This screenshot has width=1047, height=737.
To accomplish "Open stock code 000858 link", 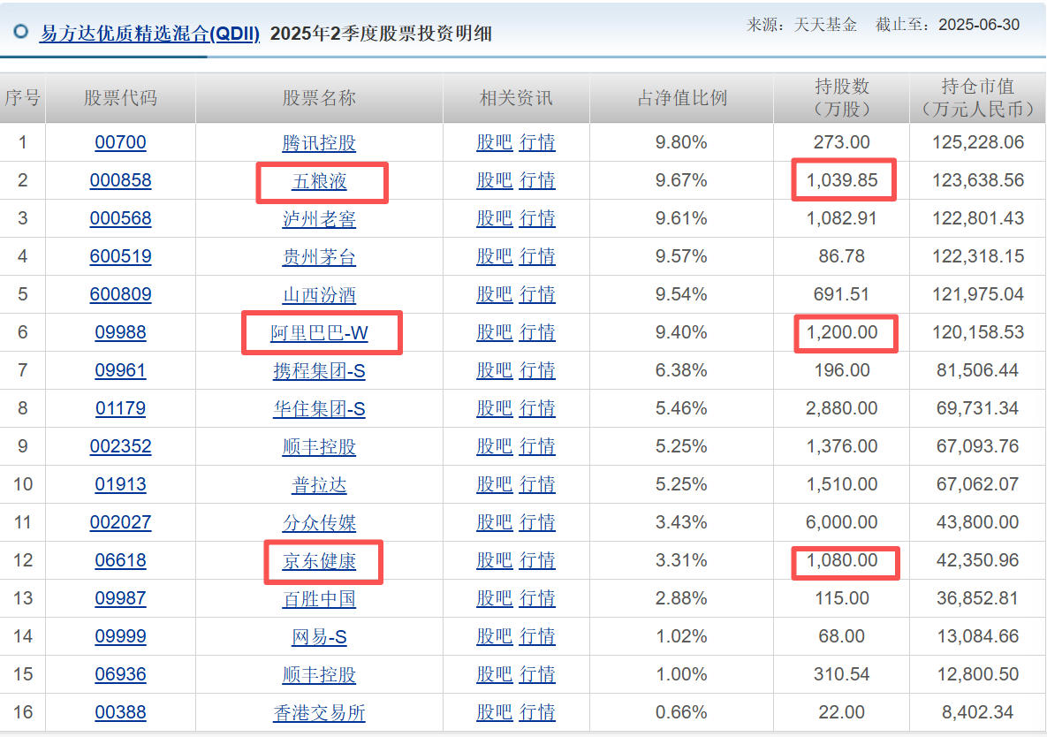I will (x=120, y=180).
